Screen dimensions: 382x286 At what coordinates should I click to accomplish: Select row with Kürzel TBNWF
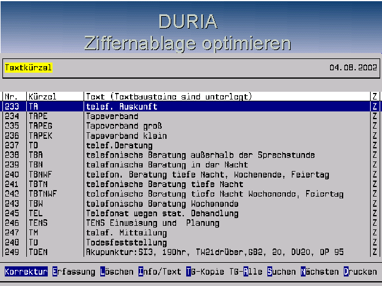pyautogui.click(x=191, y=175)
